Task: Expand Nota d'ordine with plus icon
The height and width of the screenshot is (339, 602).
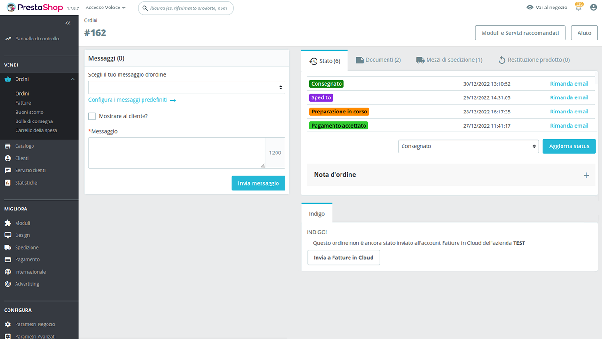Action: (586, 175)
